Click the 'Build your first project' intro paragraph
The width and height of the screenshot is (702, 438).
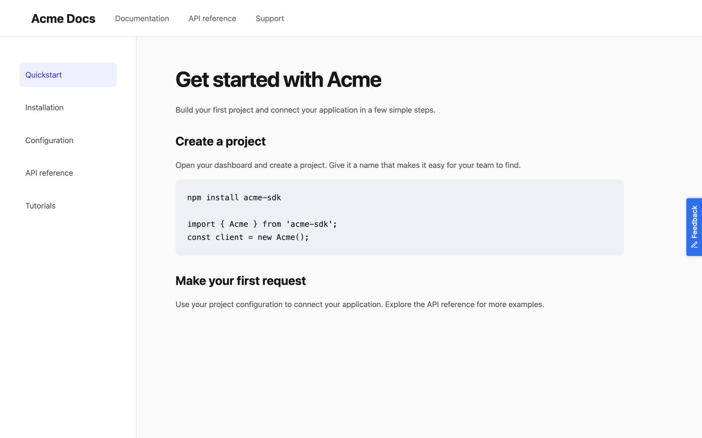click(x=305, y=110)
